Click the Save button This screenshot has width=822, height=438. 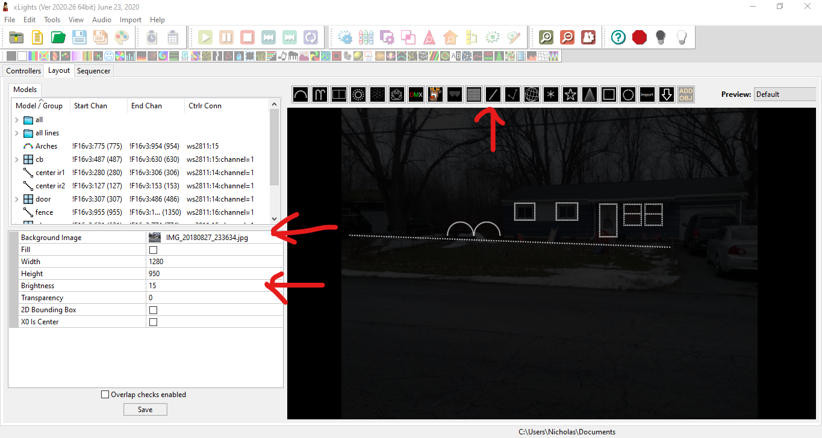pyautogui.click(x=145, y=409)
